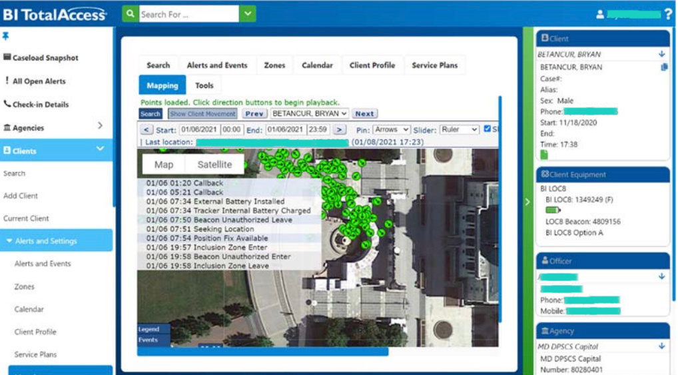Click Search under Clients sidebar
The height and width of the screenshot is (375, 678).
pyautogui.click(x=14, y=173)
